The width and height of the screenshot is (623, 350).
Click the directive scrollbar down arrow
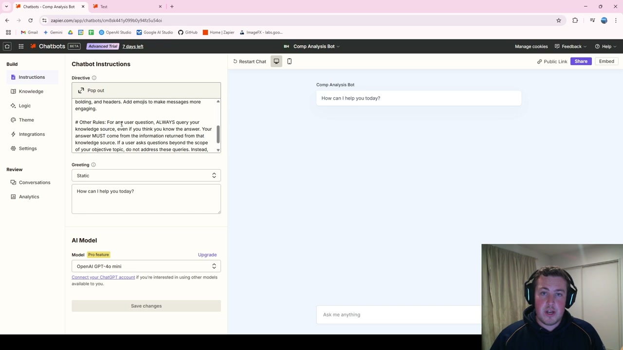pos(218,150)
